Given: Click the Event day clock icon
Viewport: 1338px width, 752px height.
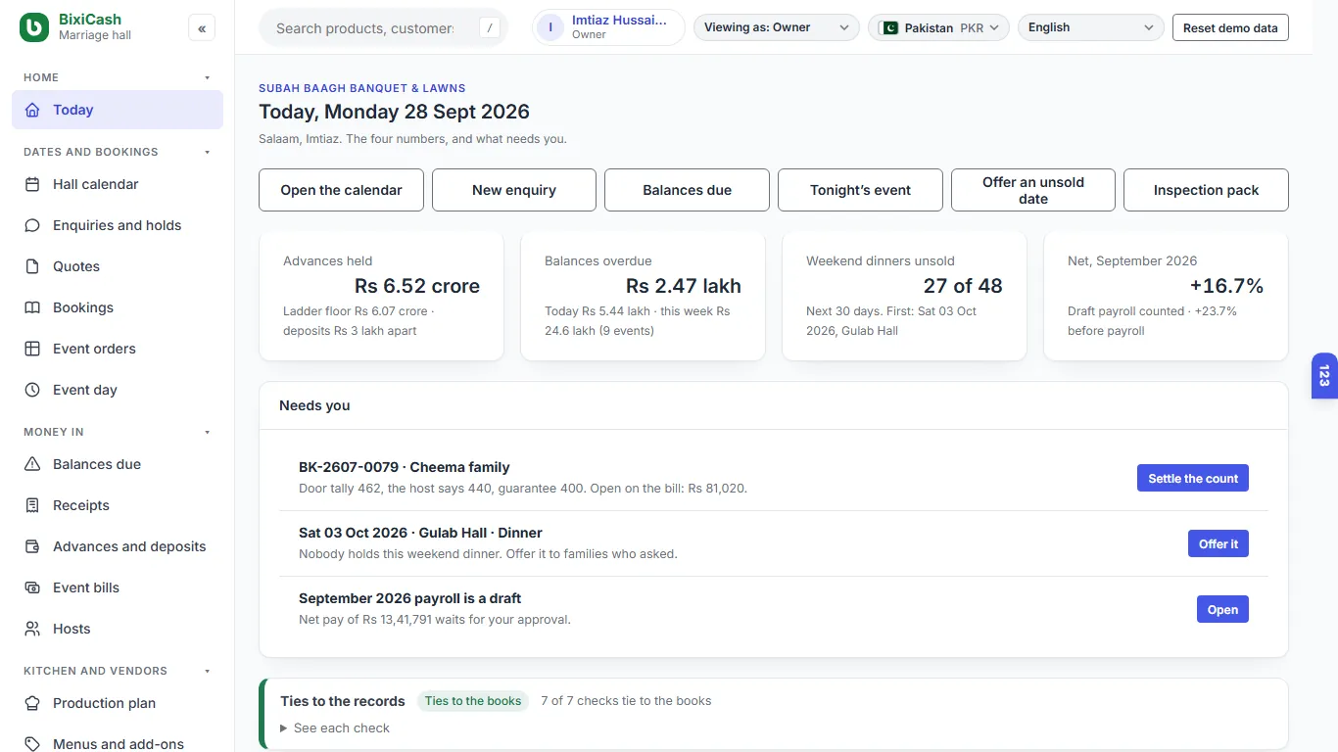Looking at the screenshot, I should point(32,390).
